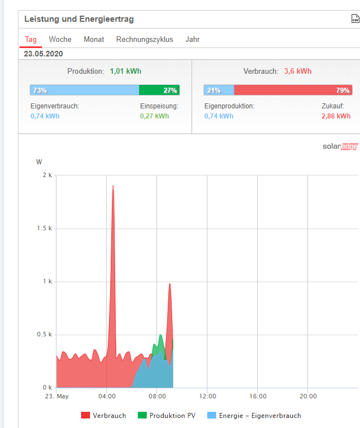Image resolution: width=360 pixels, height=428 pixels.
Task: Click the SolarEdge logo above the chart
Action: (339, 147)
